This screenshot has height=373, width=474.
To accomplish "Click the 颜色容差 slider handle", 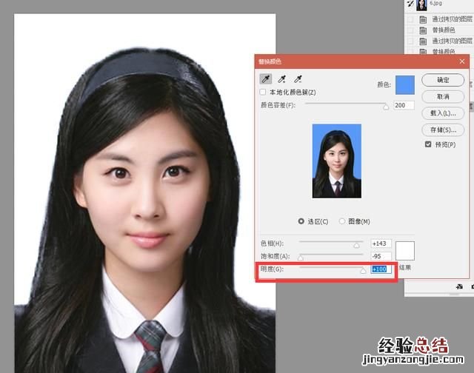I will tap(386, 107).
